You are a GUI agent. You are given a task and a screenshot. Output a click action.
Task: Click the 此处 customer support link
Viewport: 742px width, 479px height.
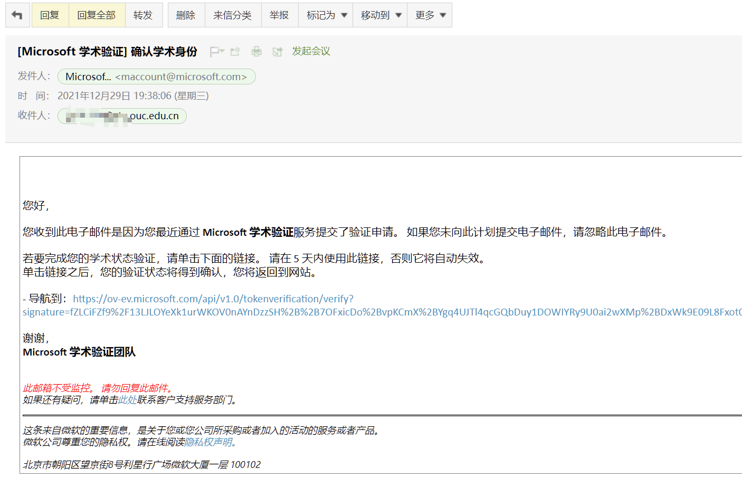click(127, 400)
